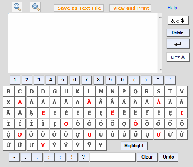Screen dimensions: 193x167
Task: Click the Undo button
Action: click(169, 157)
